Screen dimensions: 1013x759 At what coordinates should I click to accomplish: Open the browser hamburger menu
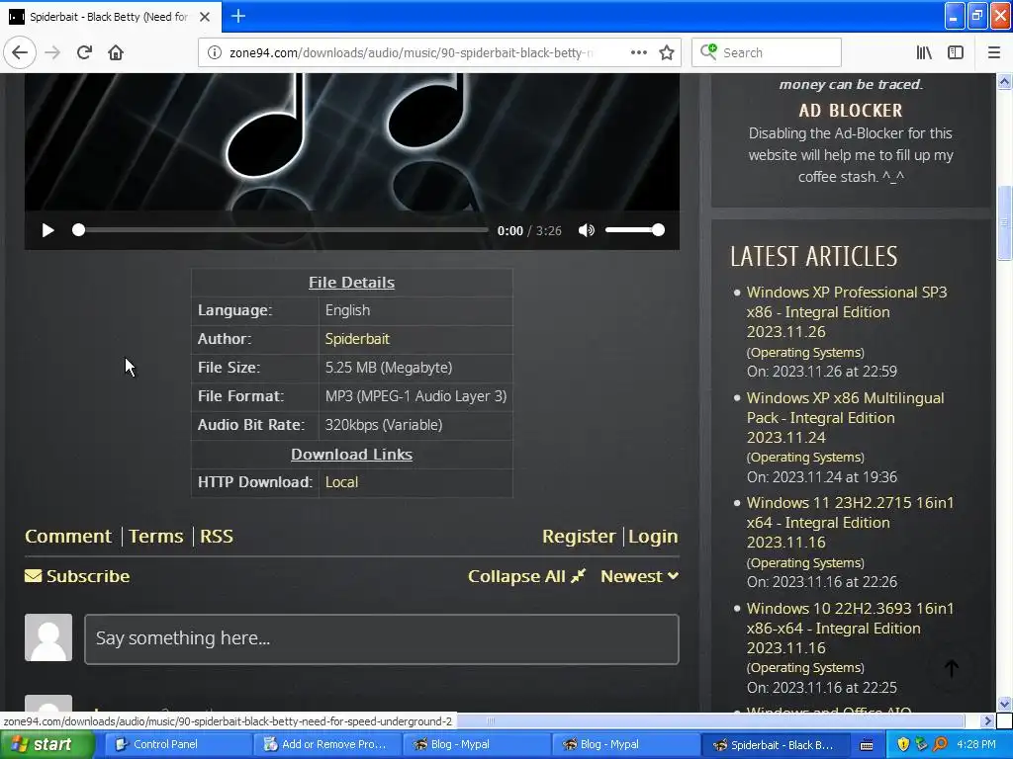tap(993, 52)
